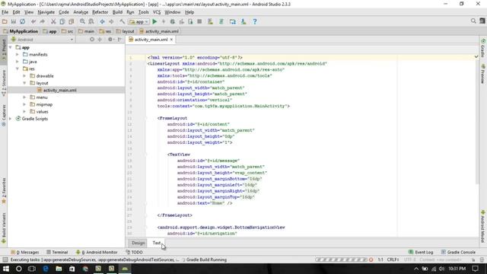Click the Replace toolbar icon
This screenshot has height=274, width=487.
pyautogui.click(x=91, y=21)
